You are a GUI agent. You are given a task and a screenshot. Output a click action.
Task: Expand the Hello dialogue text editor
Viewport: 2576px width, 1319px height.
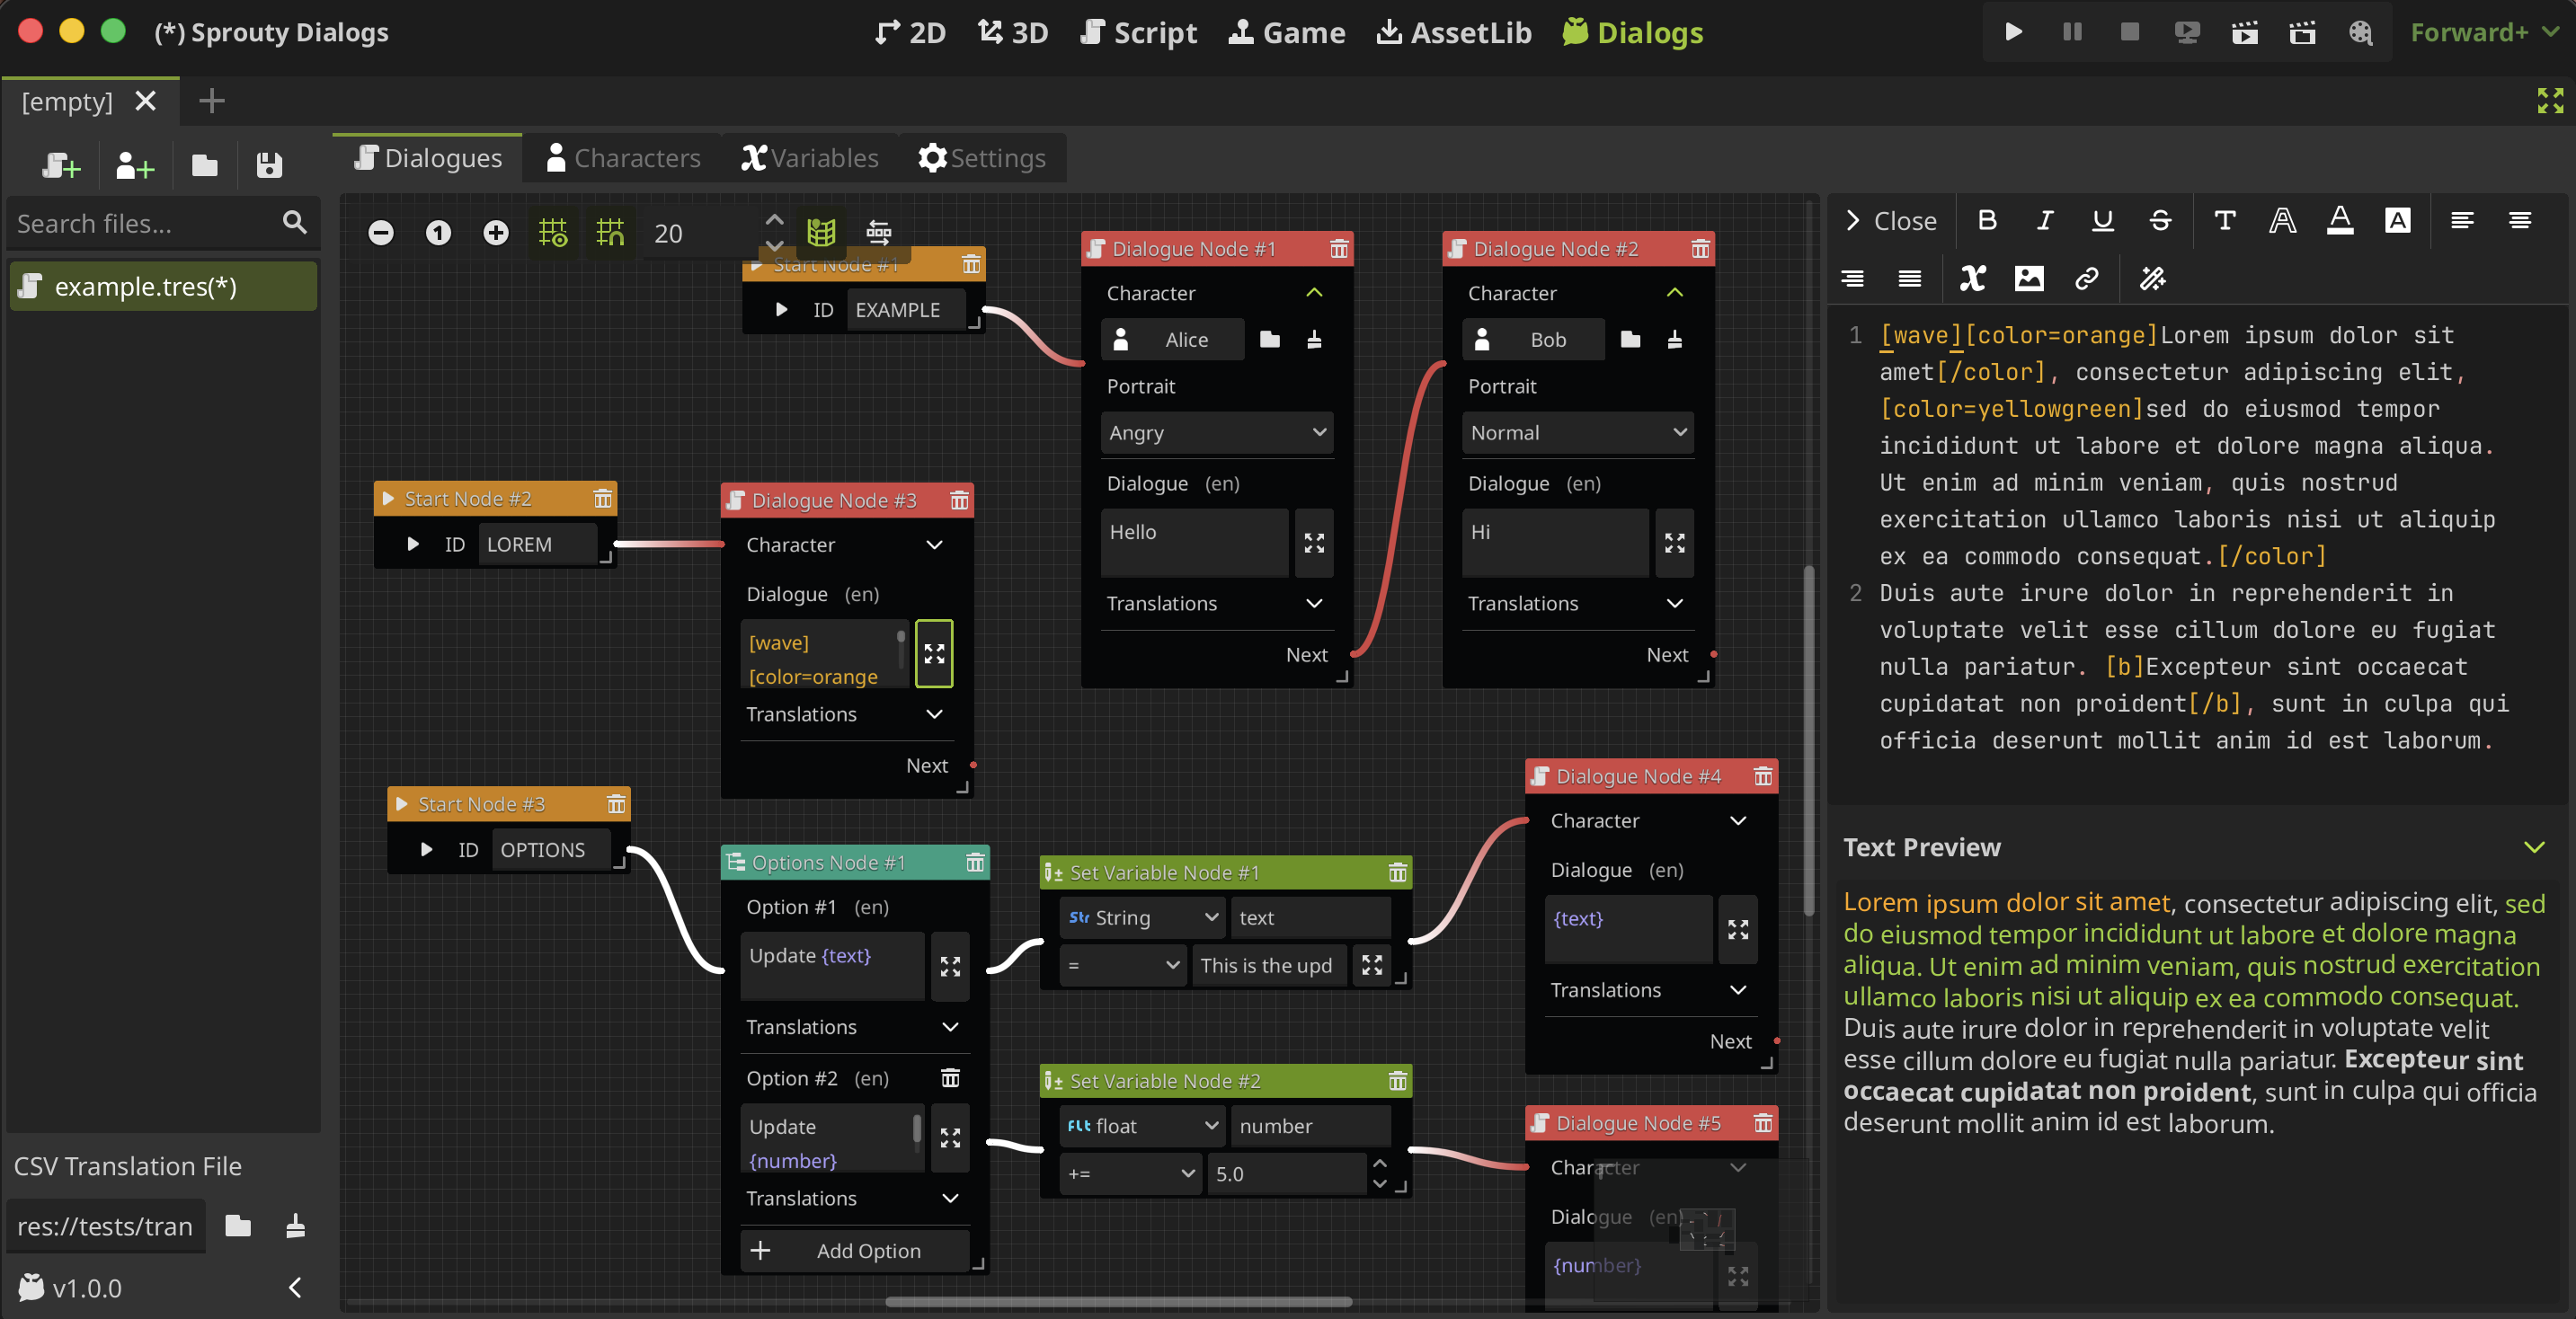point(1314,543)
